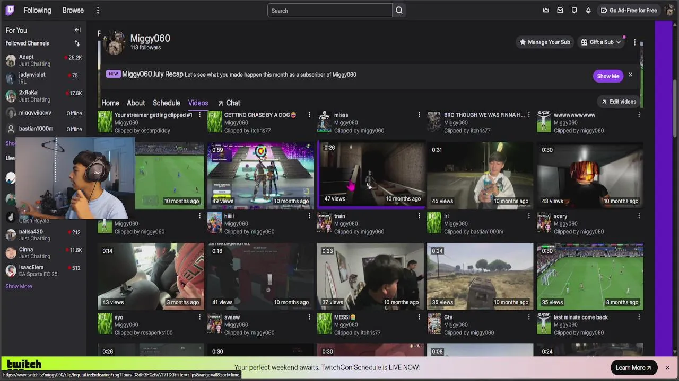Play the hiiiii Fortnite clip thumbnail
The width and height of the screenshot is (679, 381).
pos(260,175)
